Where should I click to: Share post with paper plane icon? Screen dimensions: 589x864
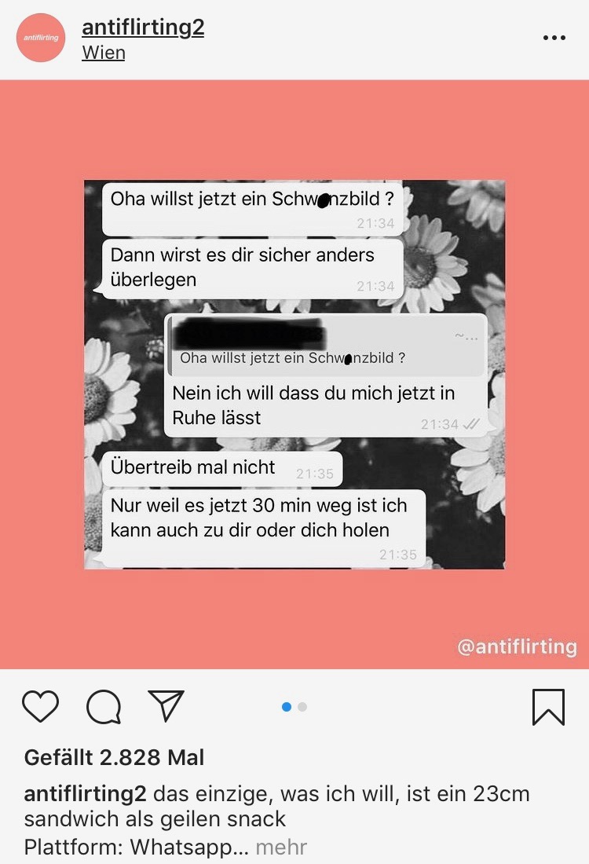(x=166, y=705)
